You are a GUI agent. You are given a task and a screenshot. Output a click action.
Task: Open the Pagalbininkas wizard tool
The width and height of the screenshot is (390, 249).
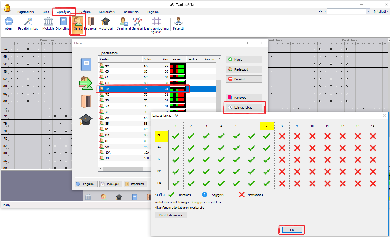tap(28, 22)
